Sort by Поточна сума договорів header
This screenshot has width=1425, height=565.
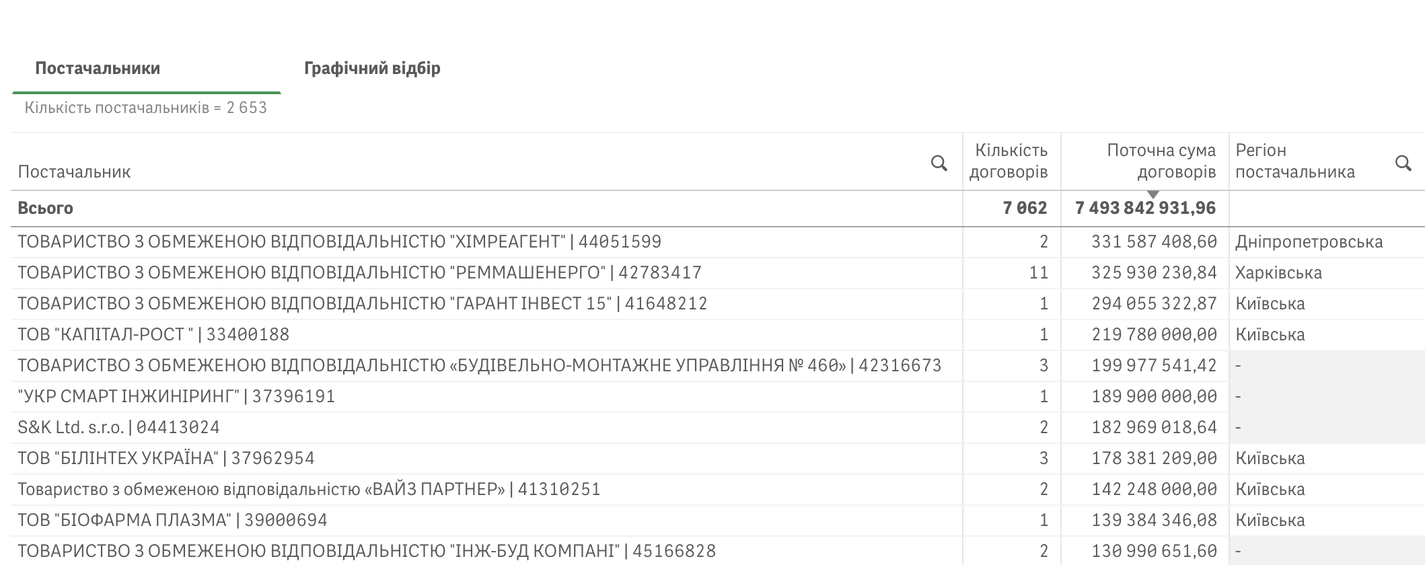[1161, 161]
